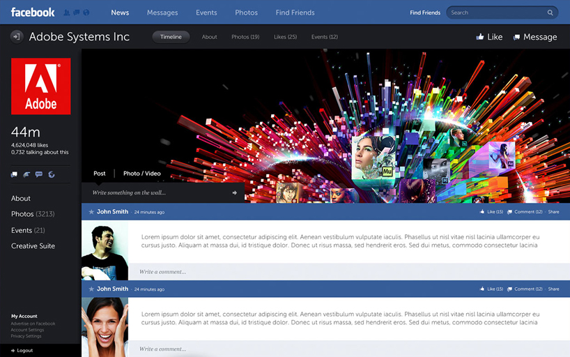Click the Message button for the page
The image size is (570, 357).
coord(534,37)
